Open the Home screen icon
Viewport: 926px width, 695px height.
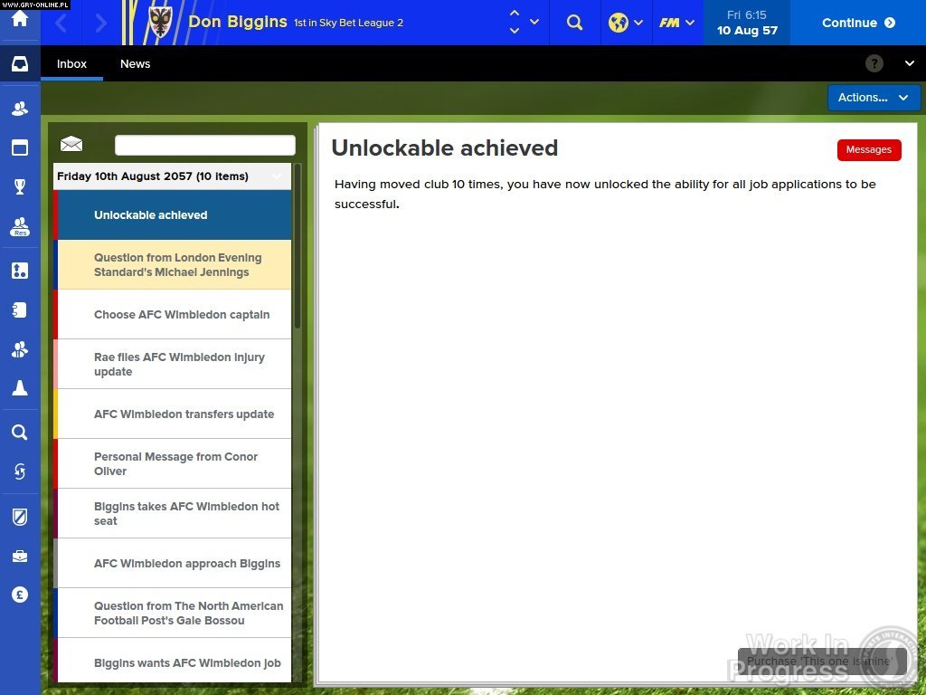click(x=20, y=20)
